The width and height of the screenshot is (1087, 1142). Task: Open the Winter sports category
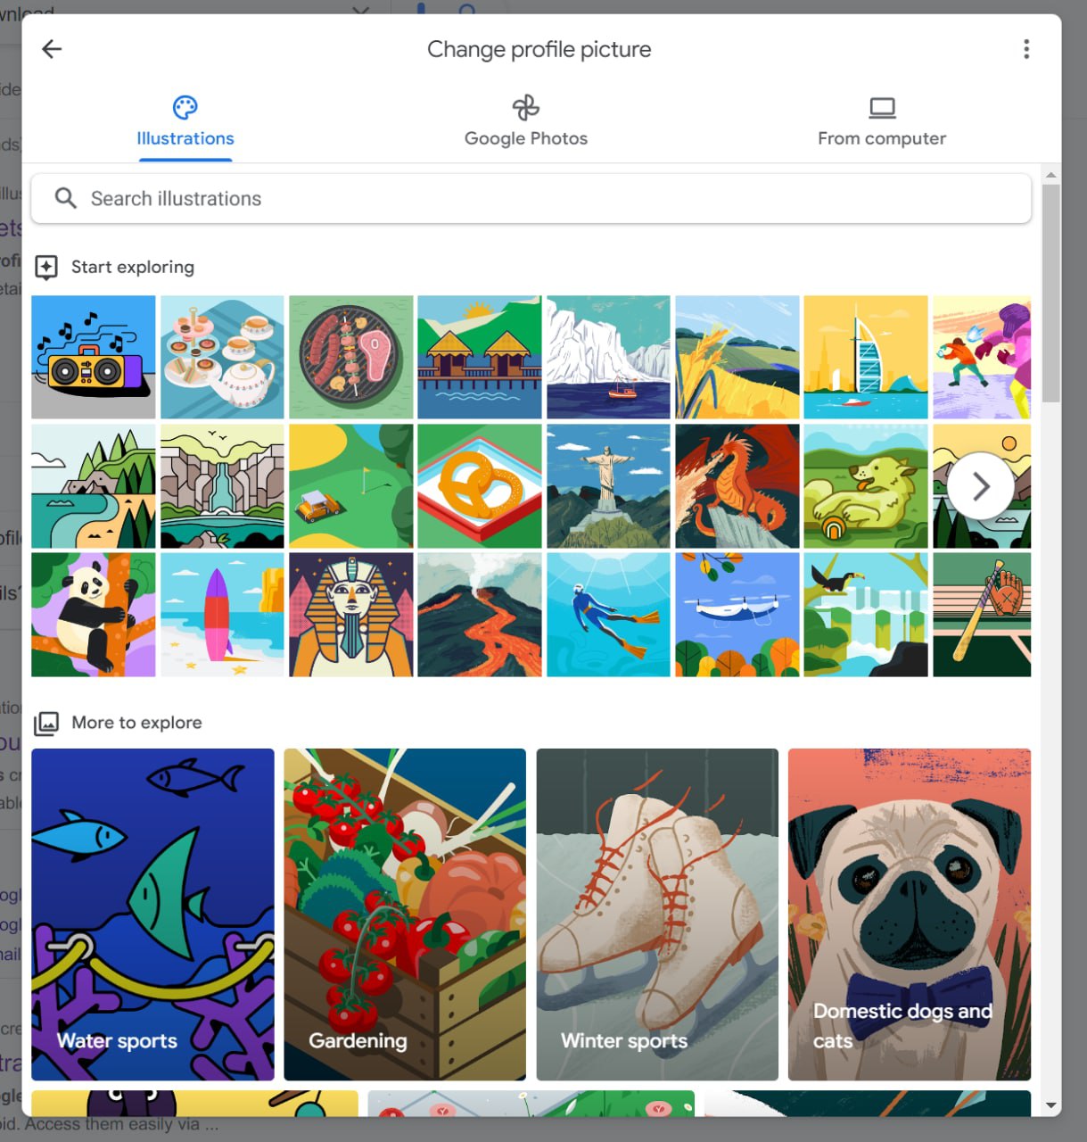[x=657, y=914]
